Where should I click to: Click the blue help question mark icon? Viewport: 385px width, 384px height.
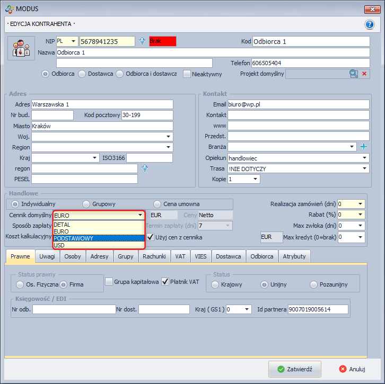pos(370,24)
